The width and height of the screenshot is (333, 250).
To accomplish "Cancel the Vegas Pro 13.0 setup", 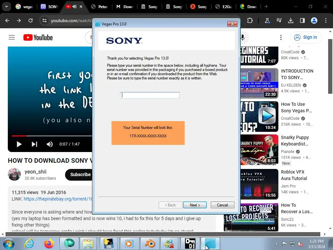I will point(222,205).
